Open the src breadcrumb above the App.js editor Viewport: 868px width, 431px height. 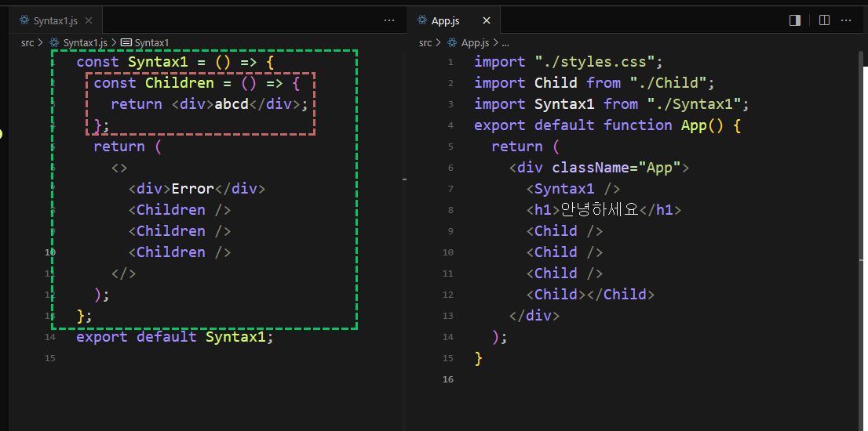(425, 42)
